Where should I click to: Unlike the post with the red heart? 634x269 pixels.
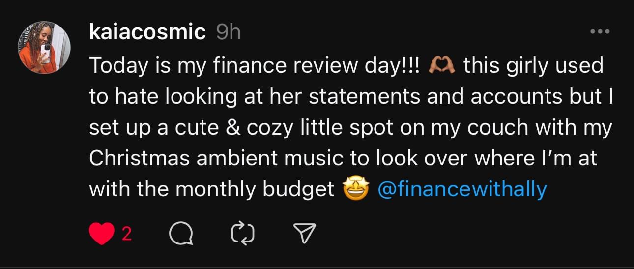tap(101, 234)
